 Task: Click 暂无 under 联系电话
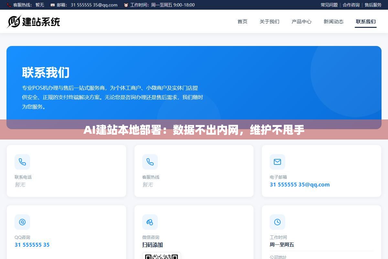click(x=20, y=185)
